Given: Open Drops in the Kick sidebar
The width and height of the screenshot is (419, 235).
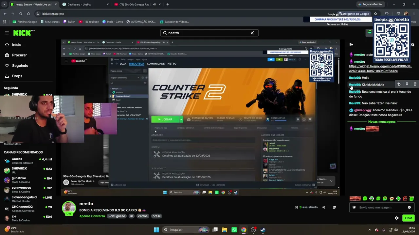Looking at the screenshot, I should (x=14, y=76).
